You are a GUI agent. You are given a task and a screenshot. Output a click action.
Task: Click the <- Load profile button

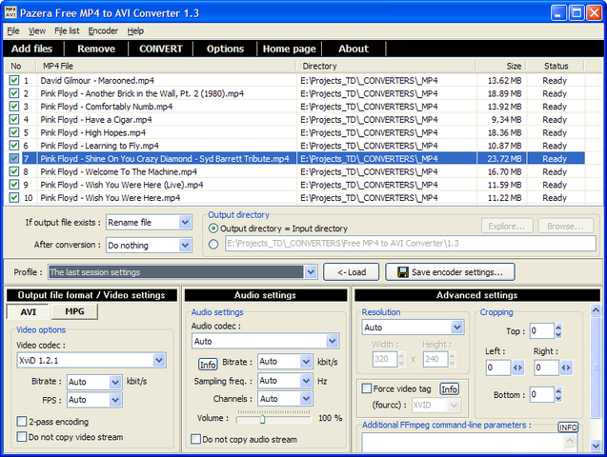point(352,271)
